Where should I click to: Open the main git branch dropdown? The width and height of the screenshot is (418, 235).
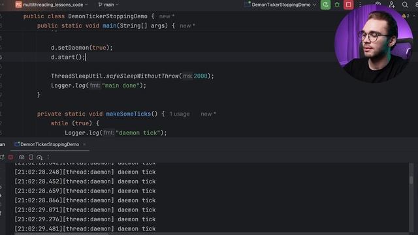coord(108,5)
